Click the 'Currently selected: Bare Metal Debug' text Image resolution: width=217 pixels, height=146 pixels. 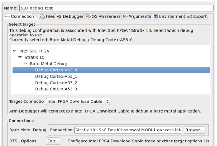(x=71, y=40)
